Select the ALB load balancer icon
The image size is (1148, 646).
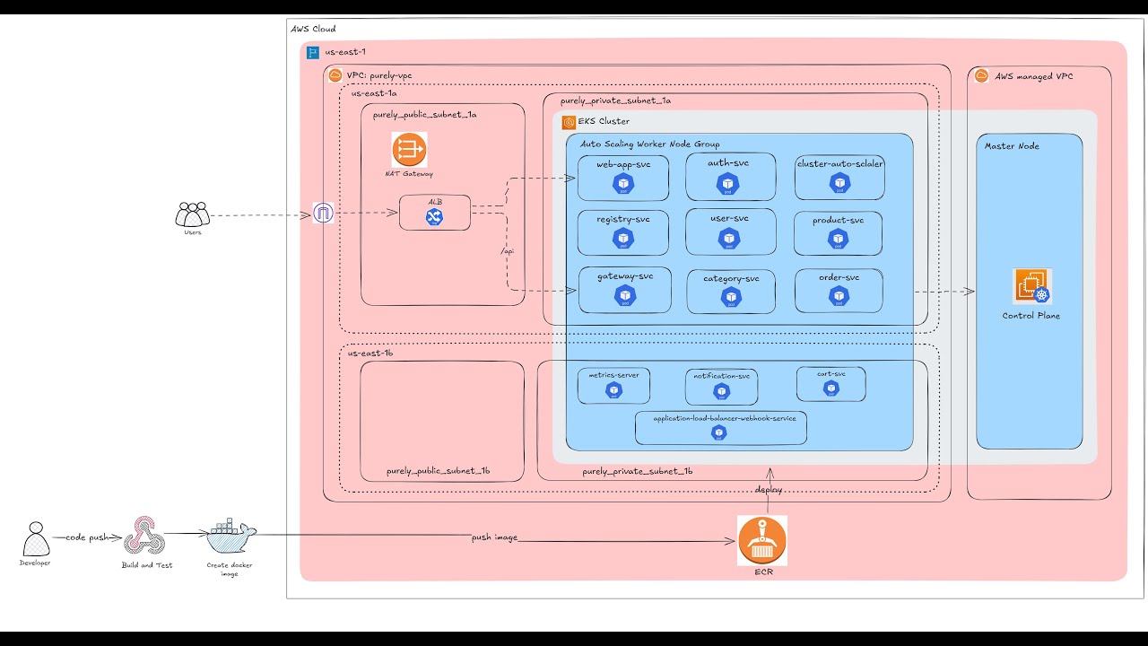pos(434,216)
